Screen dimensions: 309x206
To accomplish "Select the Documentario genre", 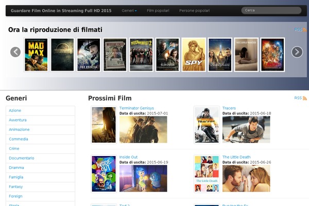I will coord(40,158).
